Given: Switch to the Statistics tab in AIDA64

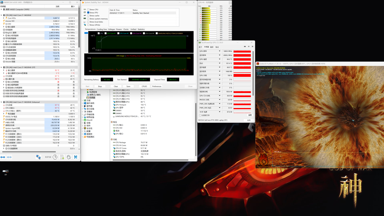Looking at the screenshot, I should click(x=141, y=29).
